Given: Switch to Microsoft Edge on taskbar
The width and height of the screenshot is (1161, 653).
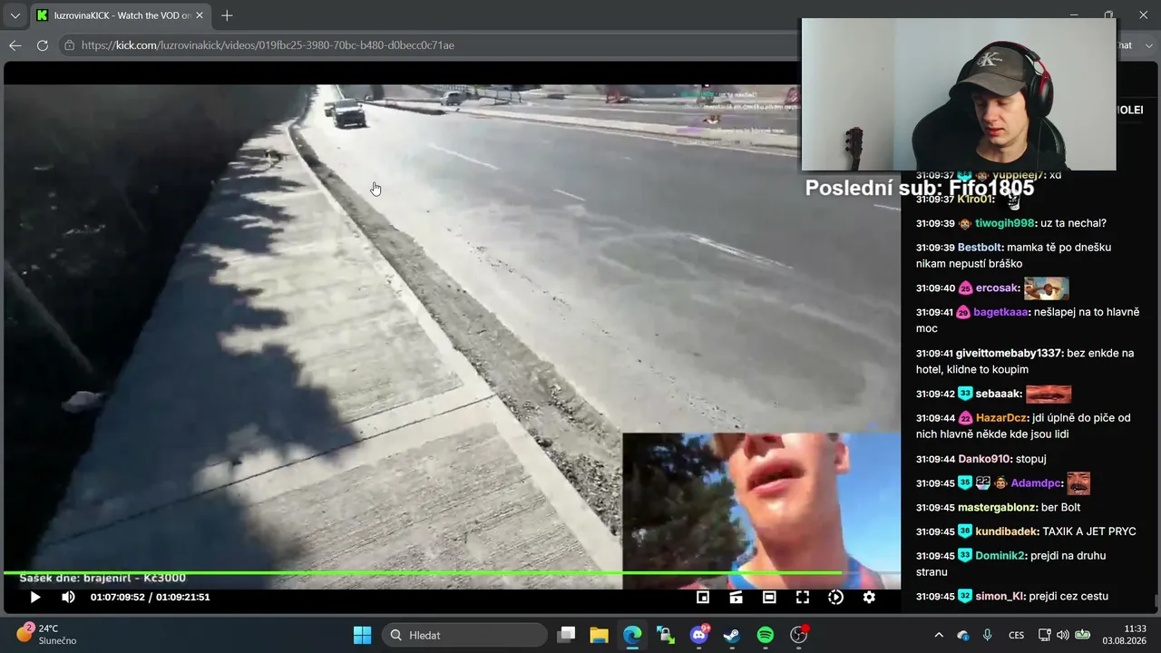Looking at the screenshot, I should [x=632, y=635].
